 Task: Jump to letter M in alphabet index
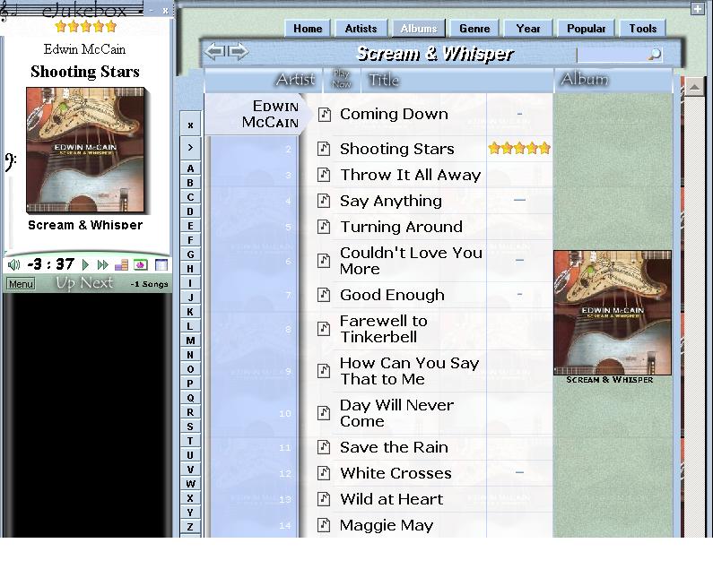coord(190,341)
